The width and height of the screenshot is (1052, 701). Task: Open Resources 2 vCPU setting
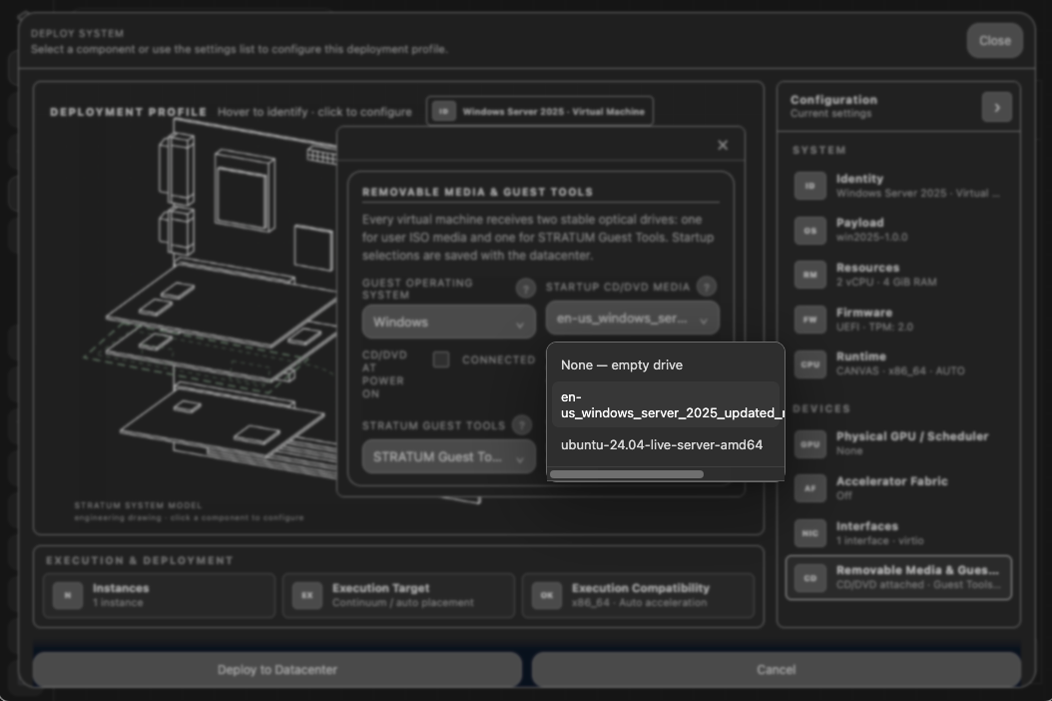[898, 275]
